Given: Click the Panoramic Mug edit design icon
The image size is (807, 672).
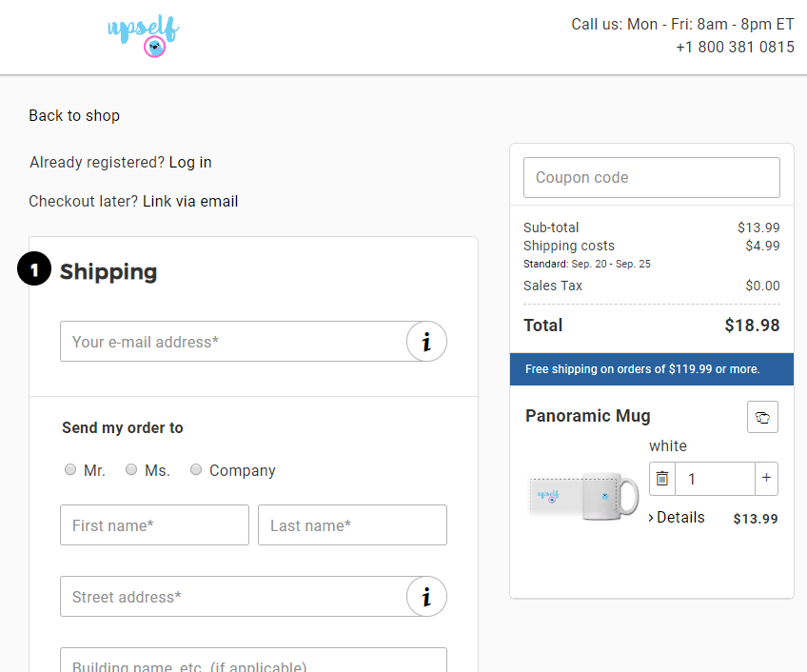Looking at the screenshot, I should pos(762,417).
